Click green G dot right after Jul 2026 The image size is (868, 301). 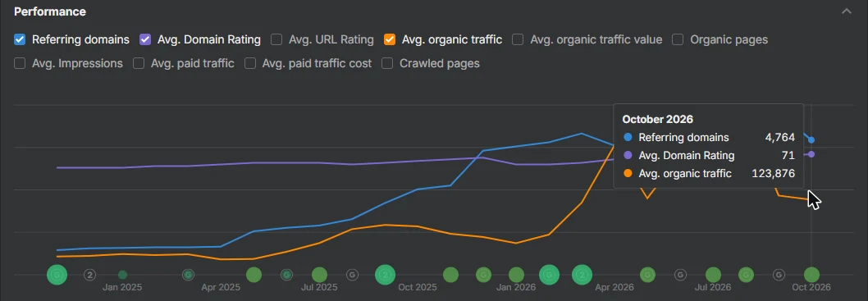(747, 275)
